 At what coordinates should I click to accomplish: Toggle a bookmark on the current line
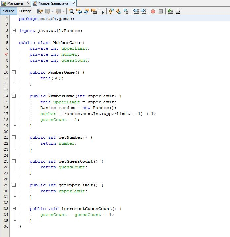pos(126,11)
